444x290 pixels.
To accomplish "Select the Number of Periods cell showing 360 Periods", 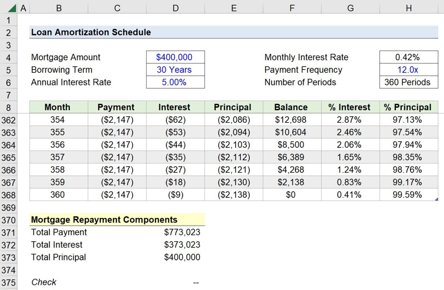I will 408,82.
